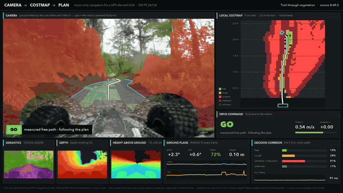This screenshot has height=193, width=343.
Task: Click the cyan diamond goal marker on costmap
Action: pos(282,32)
